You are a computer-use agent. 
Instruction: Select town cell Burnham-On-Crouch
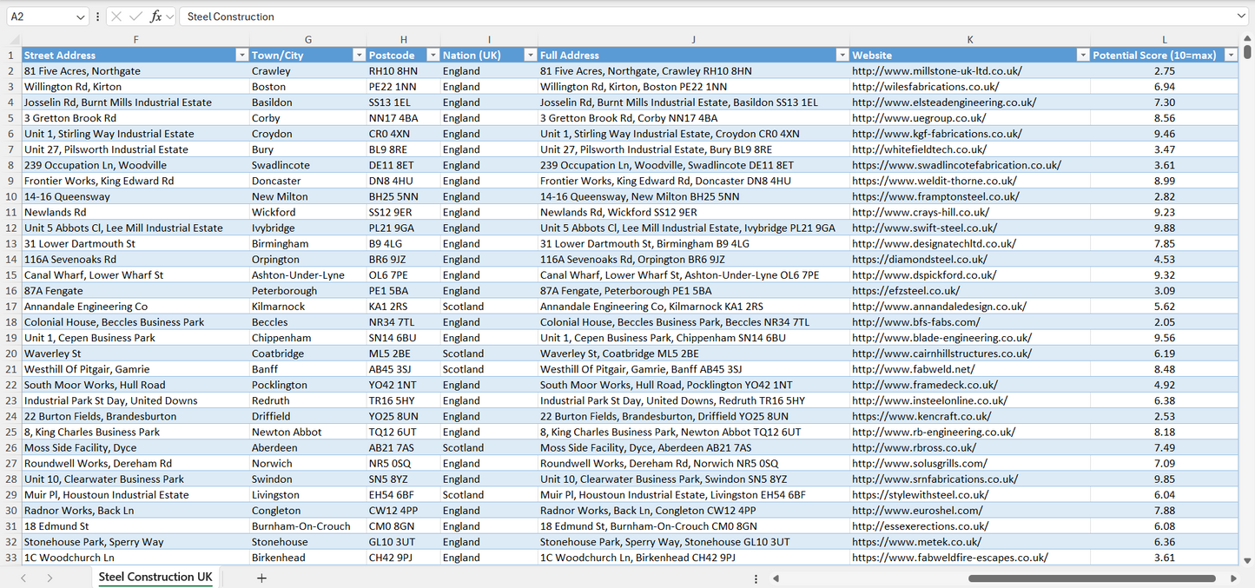(307, 526)
